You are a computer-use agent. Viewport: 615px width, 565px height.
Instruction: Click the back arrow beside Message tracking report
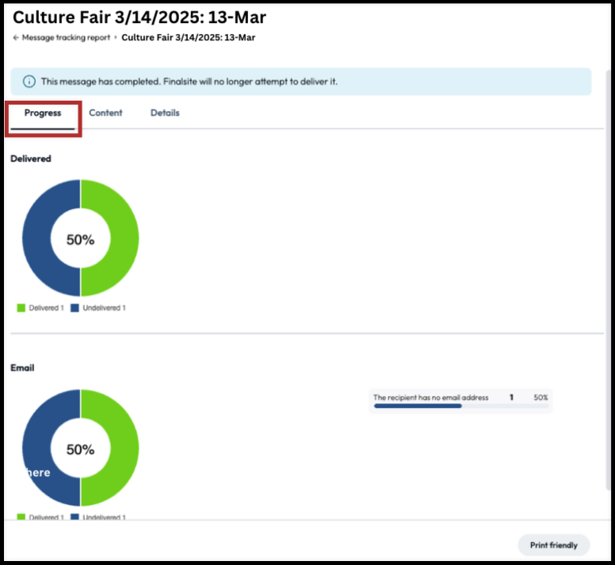(16, 37)
